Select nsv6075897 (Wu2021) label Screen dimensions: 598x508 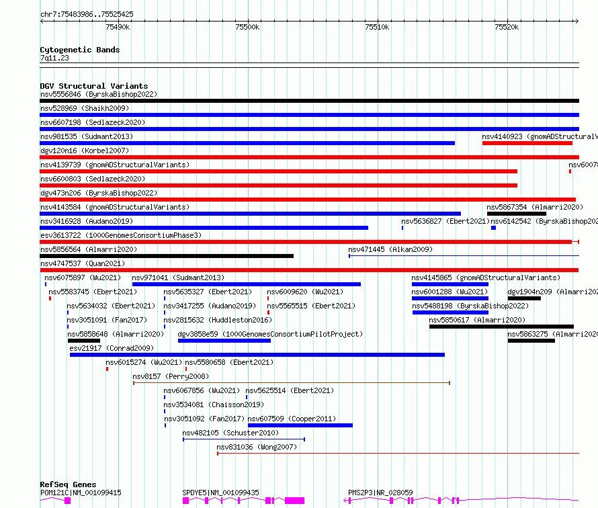pos(83,278)
